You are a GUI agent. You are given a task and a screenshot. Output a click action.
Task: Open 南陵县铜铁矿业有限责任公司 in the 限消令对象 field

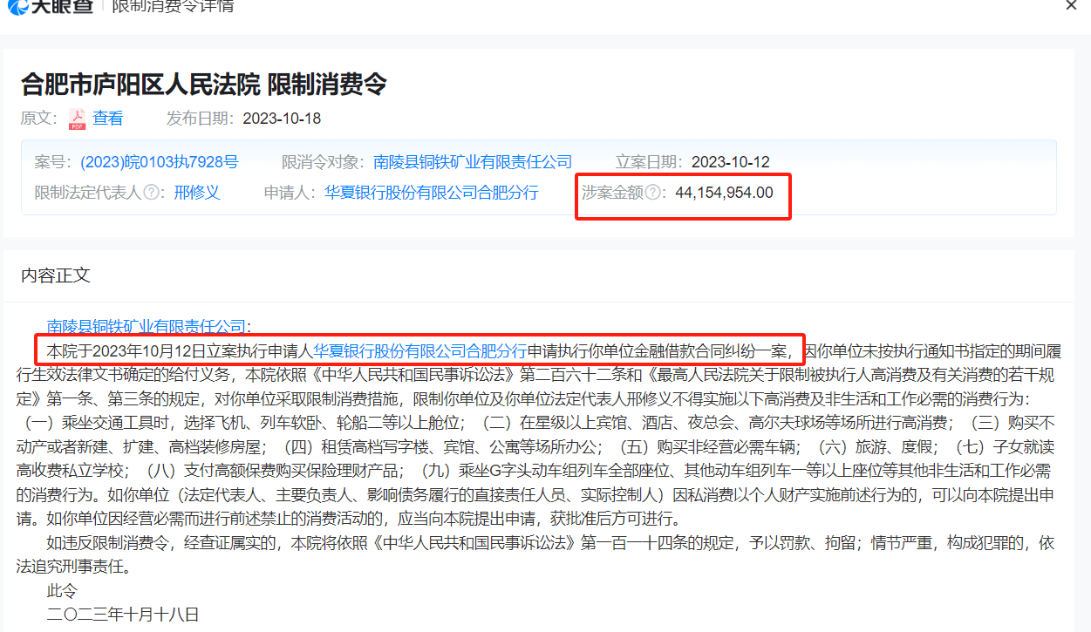473,162
